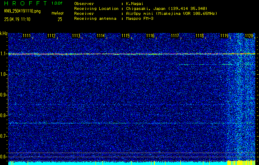This screenshot has width=259, height=165.
Task: Click the filename KN9_2504191110.png
Action: 22,11
